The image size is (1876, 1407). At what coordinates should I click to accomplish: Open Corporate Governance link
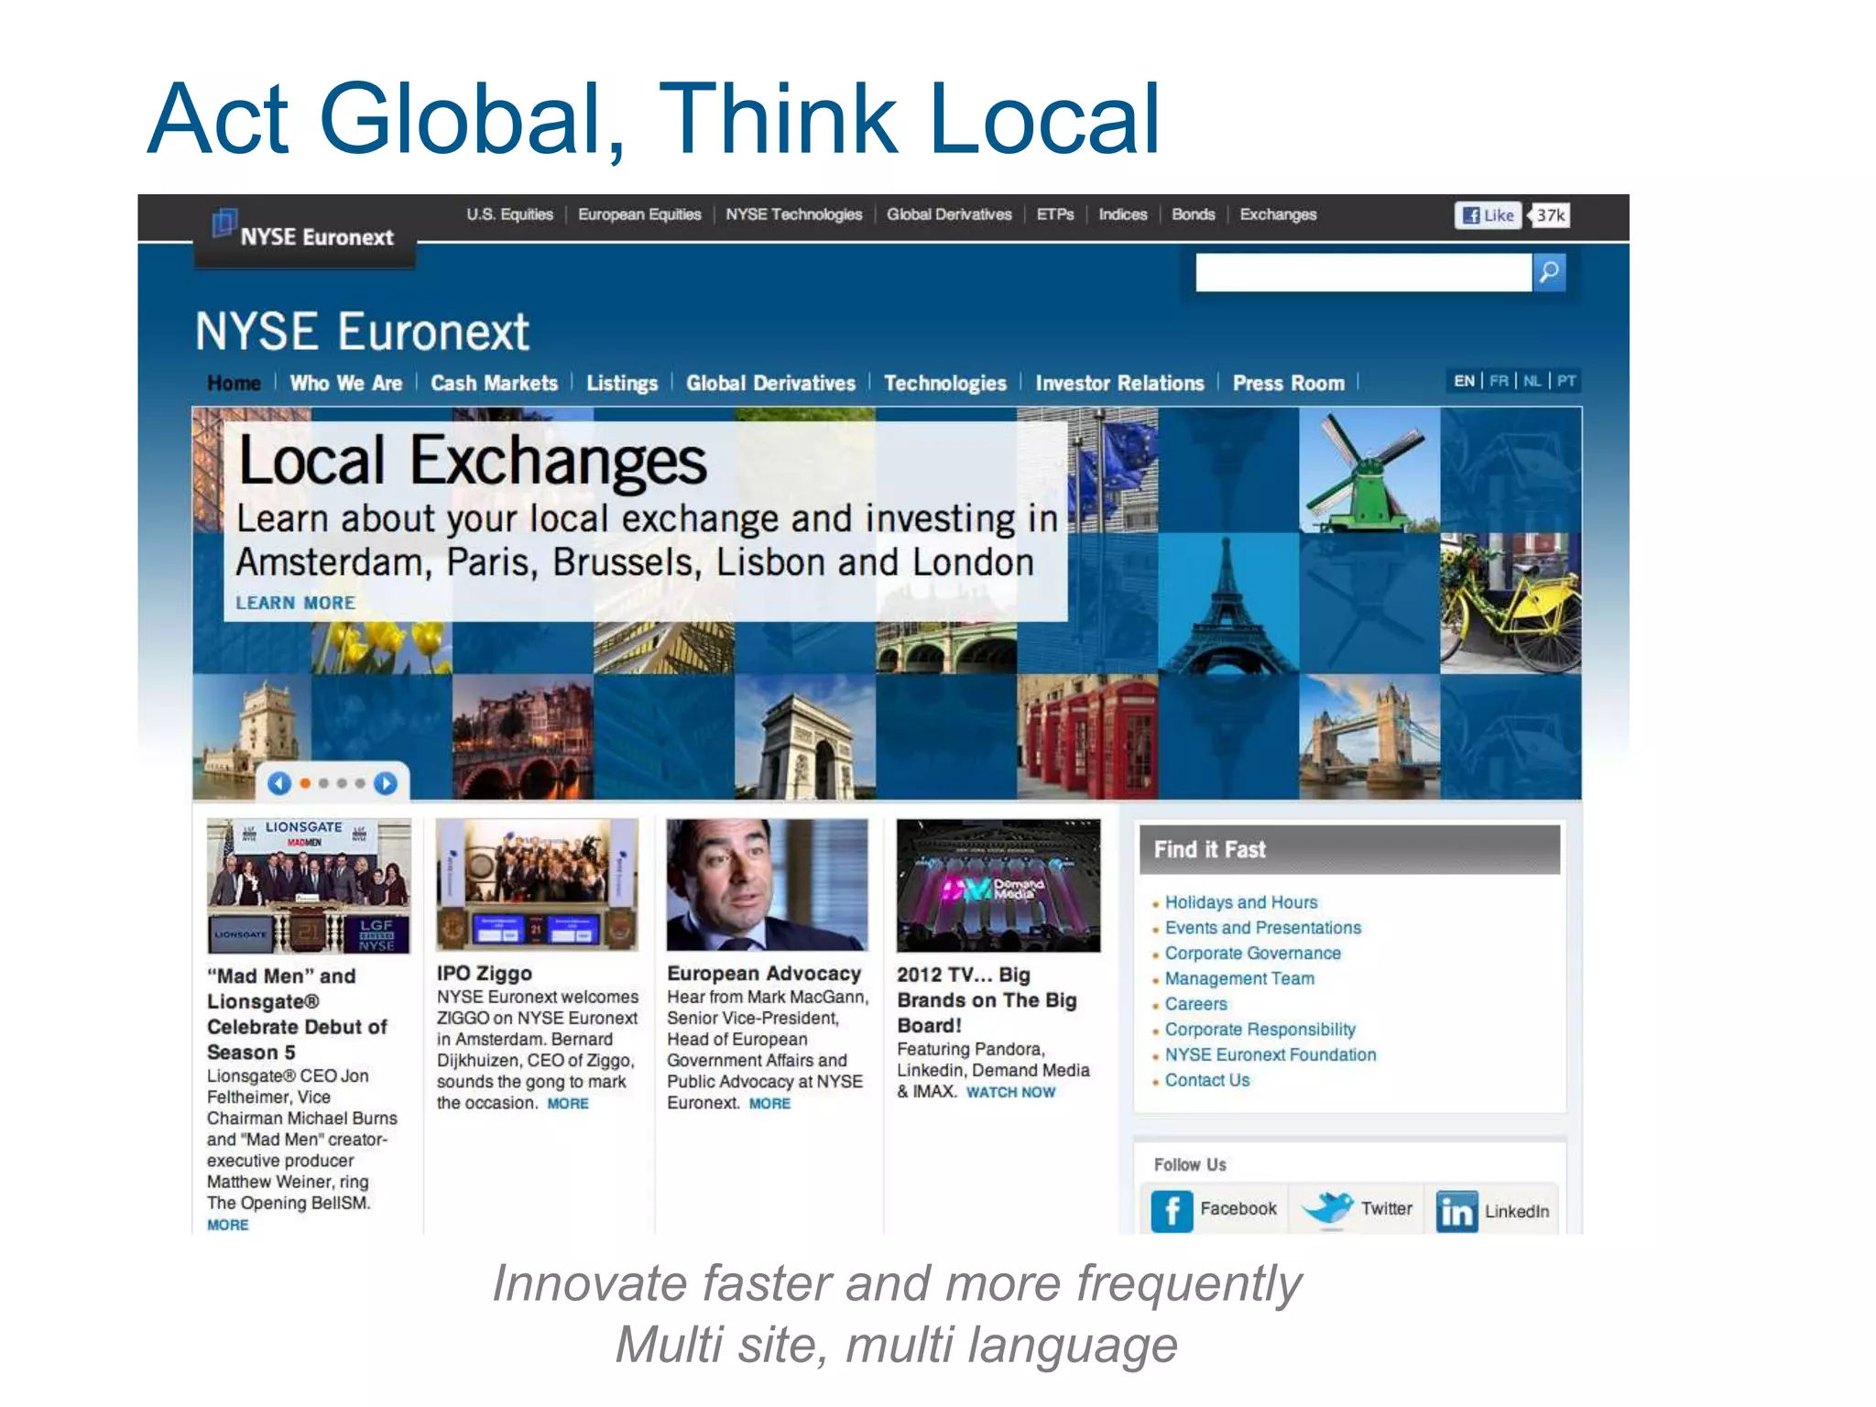tap(1252, 954)
